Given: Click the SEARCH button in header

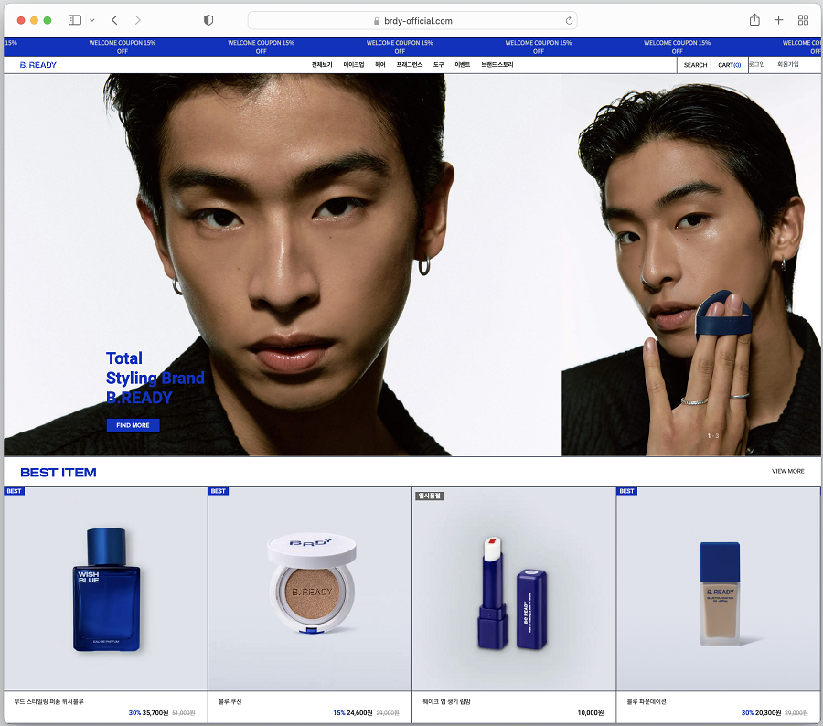Looking at the screenshot, I should [x=695, y=65].
